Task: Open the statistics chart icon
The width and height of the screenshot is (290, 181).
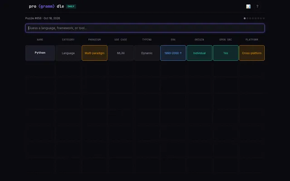Action: pyautogui.click(x=248, y=6)
